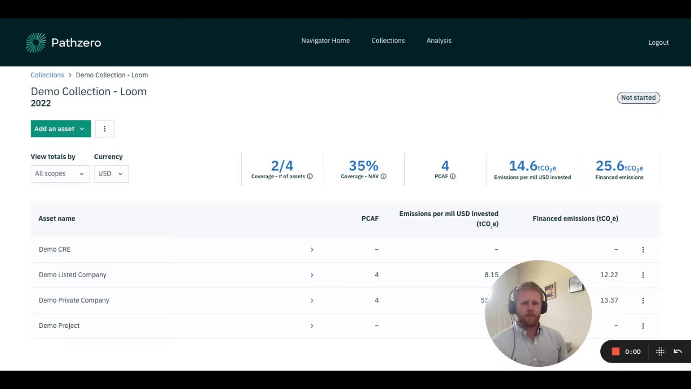Open the recorder grid options icon
Screen dimensions: 691x389
pos(660,352)
